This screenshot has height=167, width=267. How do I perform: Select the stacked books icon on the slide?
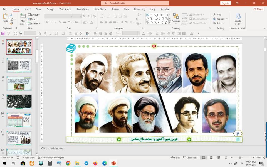tap(71, 48)
